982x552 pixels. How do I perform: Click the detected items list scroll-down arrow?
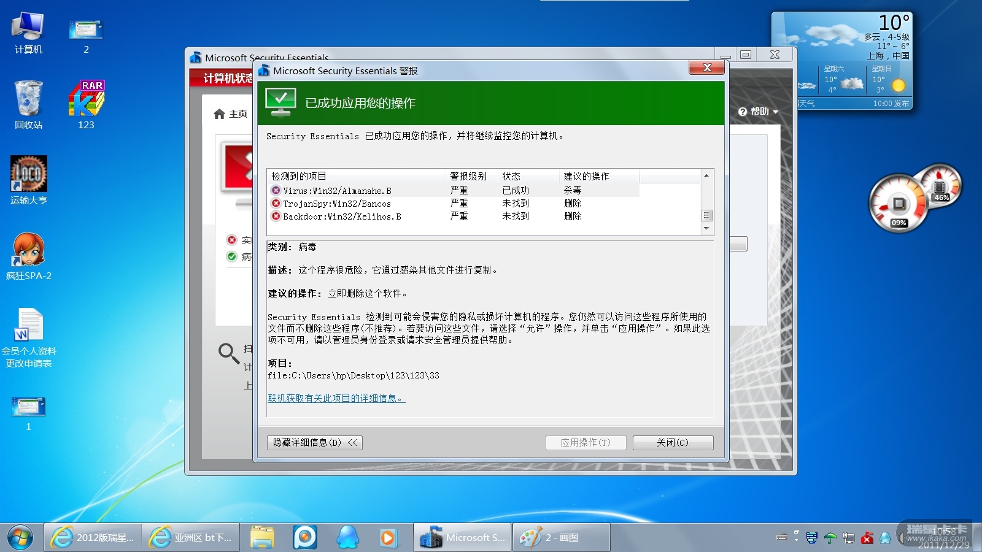pyautogui.click(x=706, y=229)
